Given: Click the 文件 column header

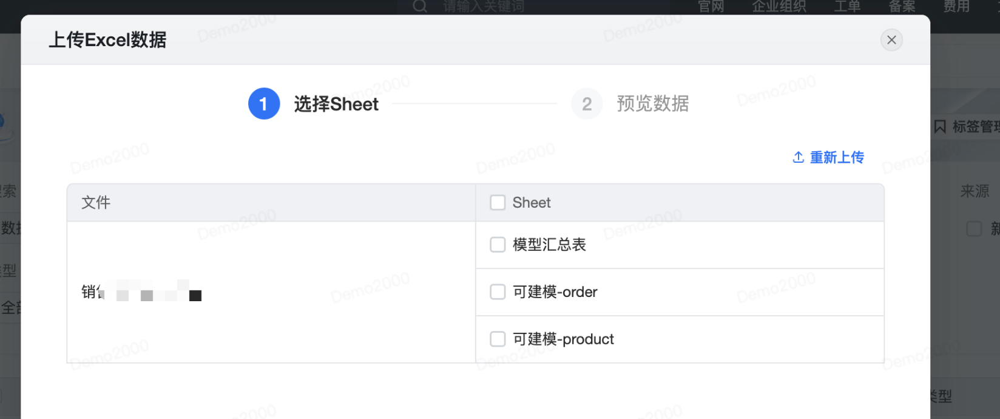Looking at the screenshot, I should coord(96,203).
